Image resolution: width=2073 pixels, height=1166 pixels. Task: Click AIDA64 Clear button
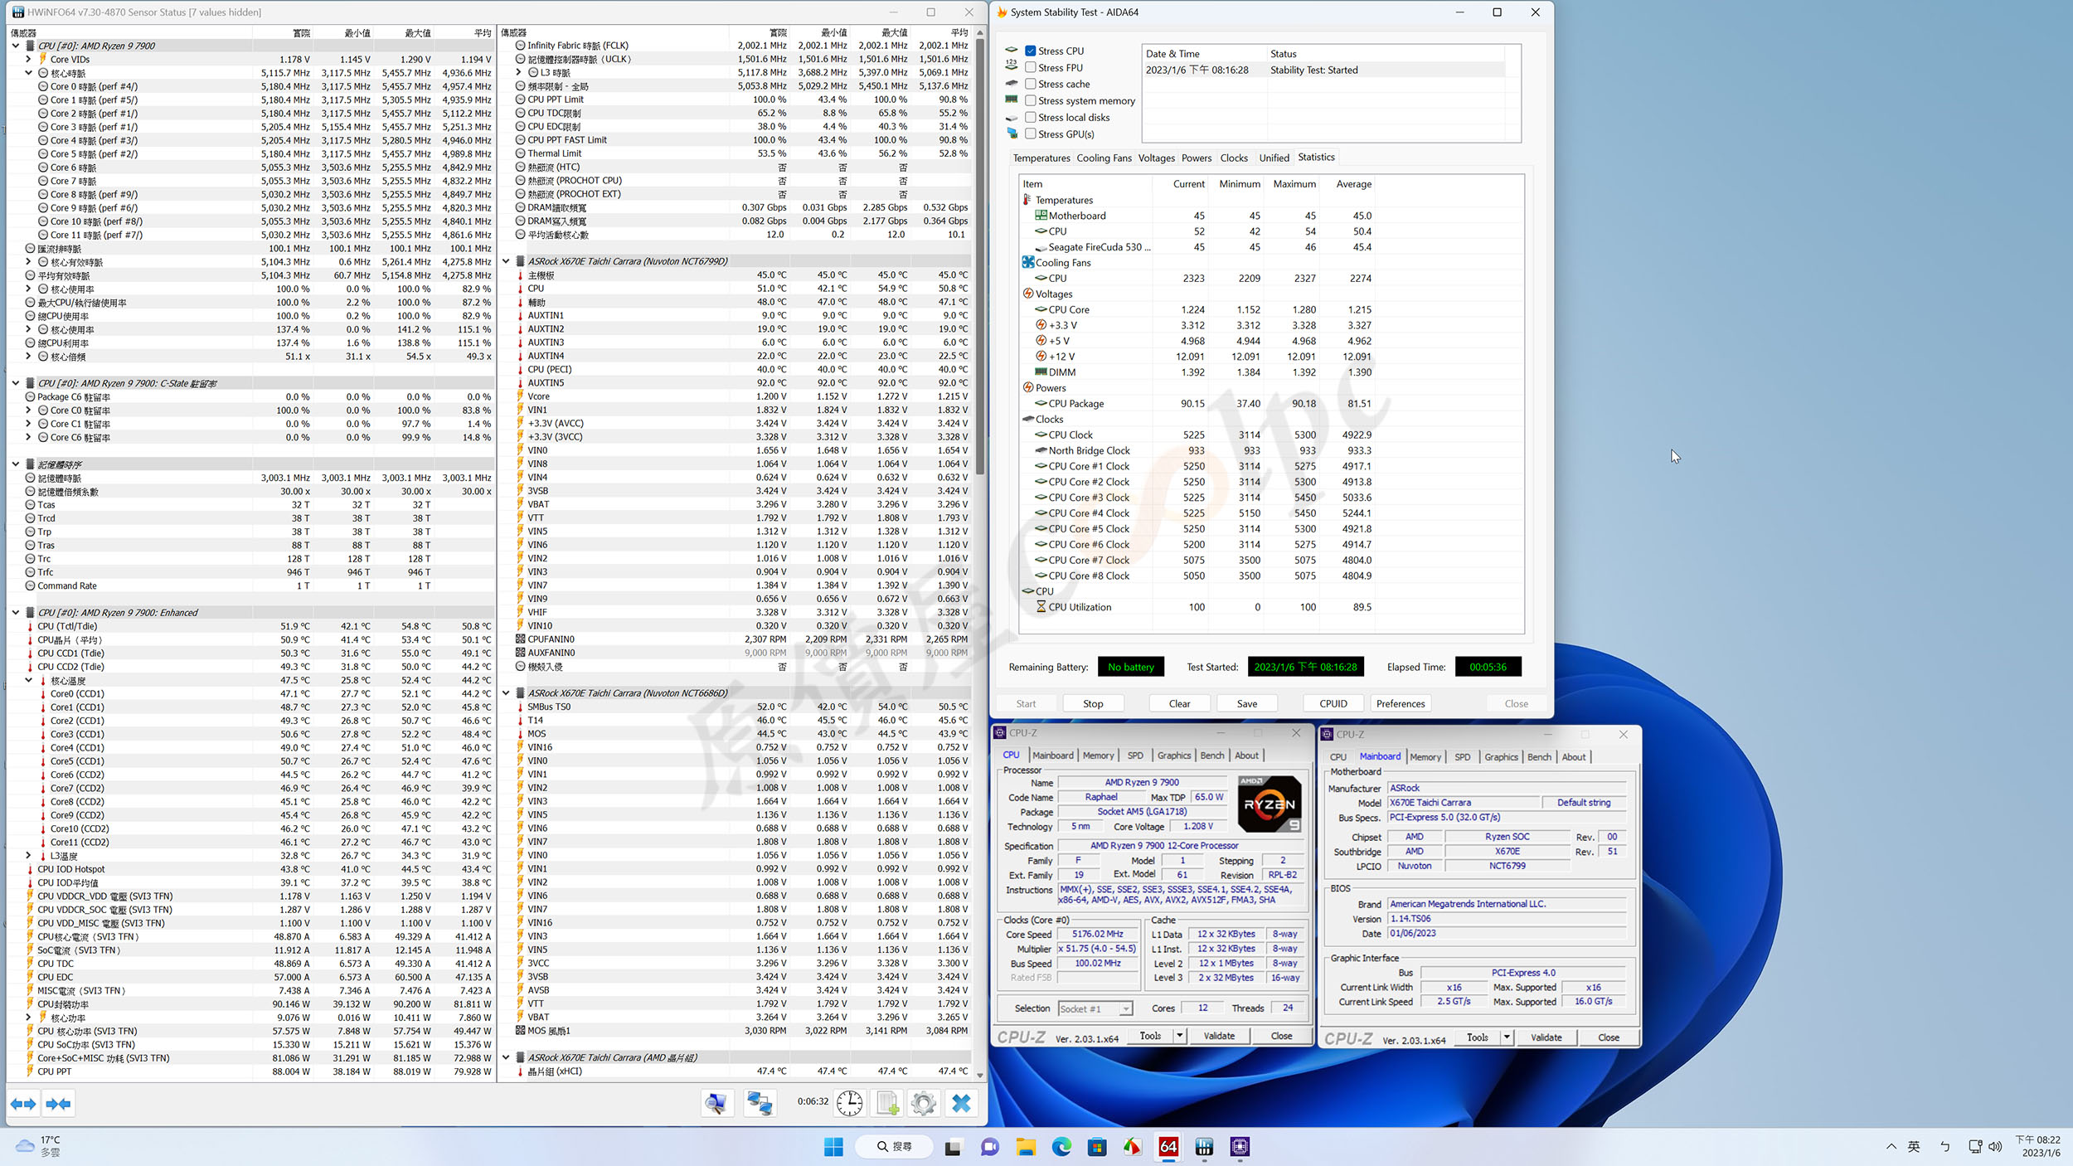(x=1179, y=704)
